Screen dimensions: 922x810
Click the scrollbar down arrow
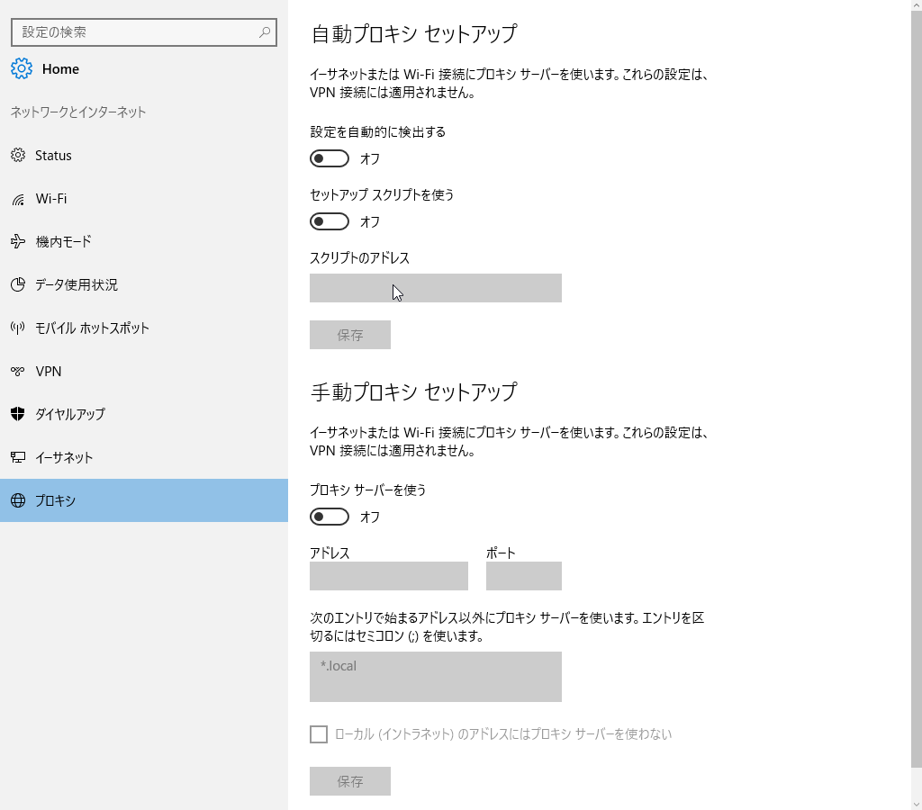(x=917, y=805)
